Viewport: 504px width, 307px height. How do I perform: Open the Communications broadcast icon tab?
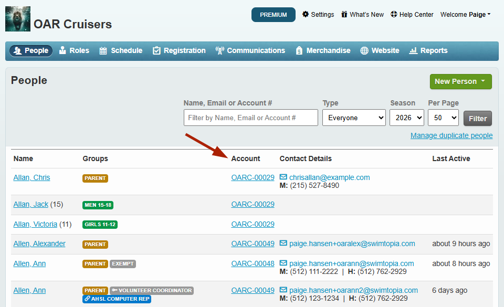click(x=220, y=51)
